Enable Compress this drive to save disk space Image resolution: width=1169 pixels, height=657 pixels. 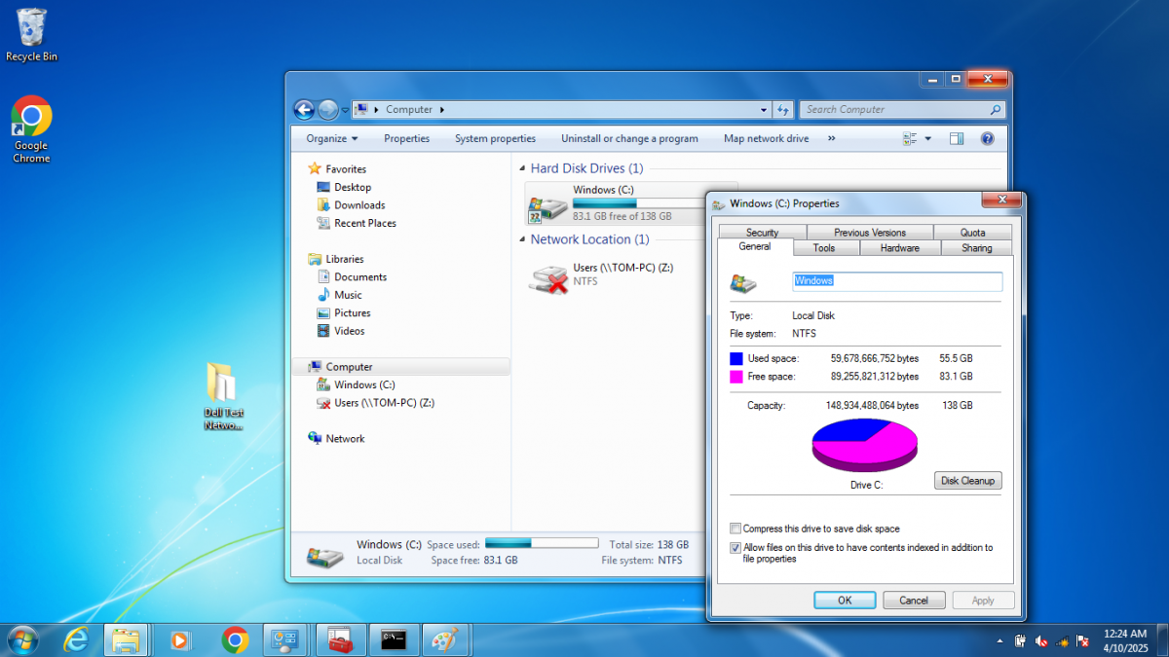[x=735, y=529]
